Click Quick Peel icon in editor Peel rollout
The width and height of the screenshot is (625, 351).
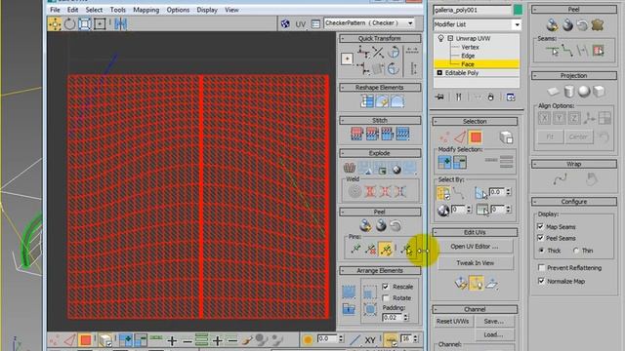coord(365,225)
